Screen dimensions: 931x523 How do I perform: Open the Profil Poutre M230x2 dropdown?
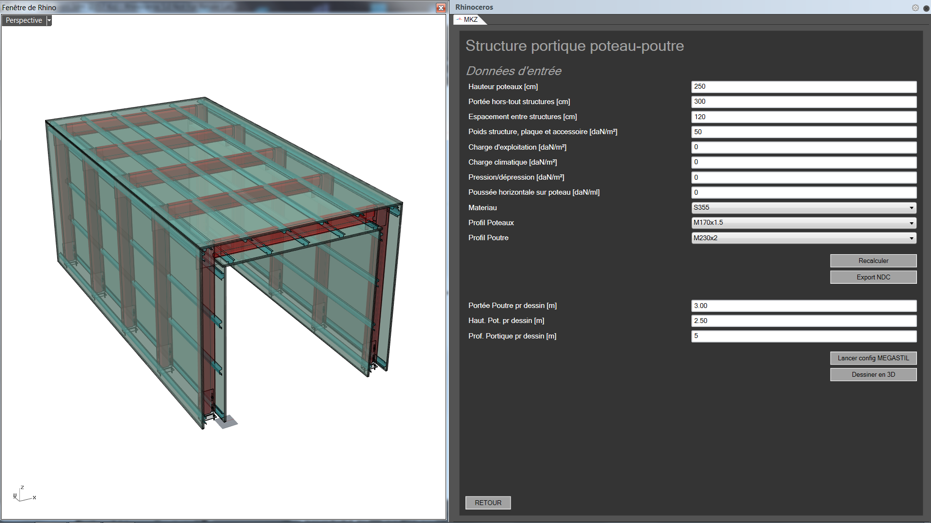[x=911, y=238]
